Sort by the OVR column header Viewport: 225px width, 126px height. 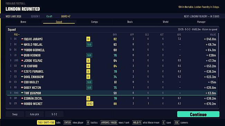click(x=115, y=34)
